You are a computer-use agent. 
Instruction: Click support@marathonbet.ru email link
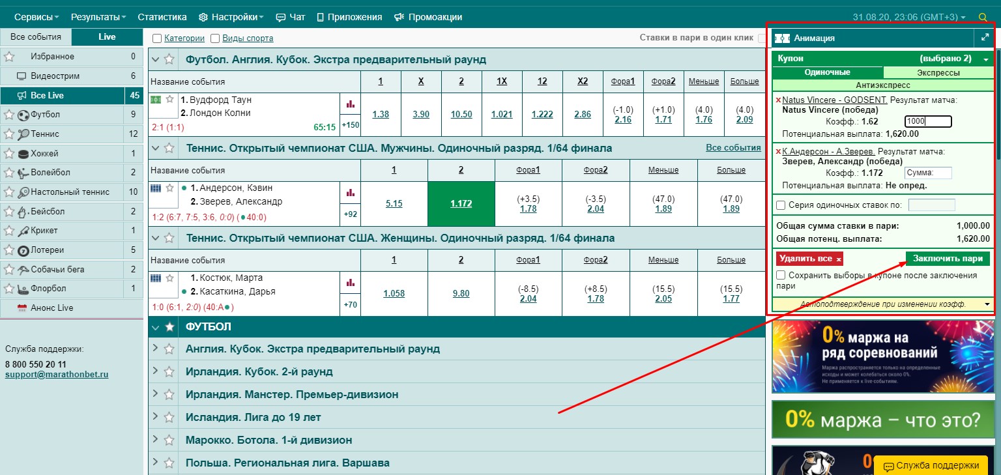coord(57,375)
